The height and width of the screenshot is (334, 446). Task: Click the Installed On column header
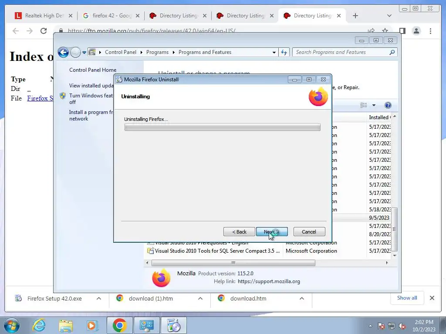(x=379, y=117)
